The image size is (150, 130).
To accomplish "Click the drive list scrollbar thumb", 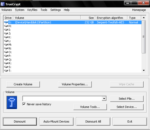I will coord(144,37).
